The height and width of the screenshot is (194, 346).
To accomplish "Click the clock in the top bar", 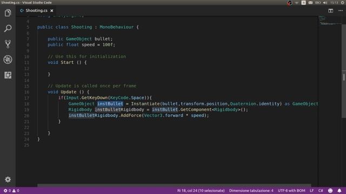I will pos(334,3).
